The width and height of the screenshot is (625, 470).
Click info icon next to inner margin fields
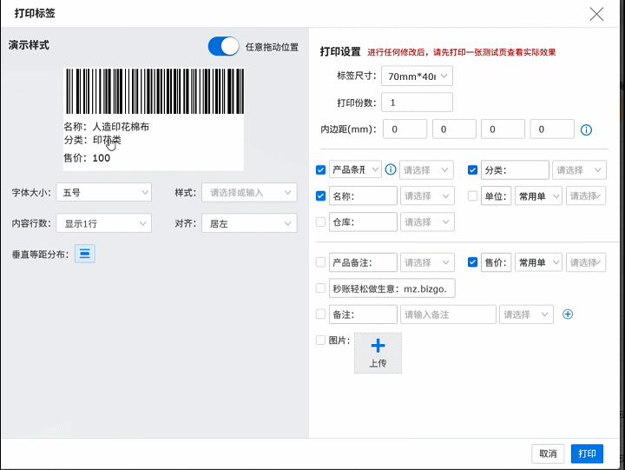[586, 130]
